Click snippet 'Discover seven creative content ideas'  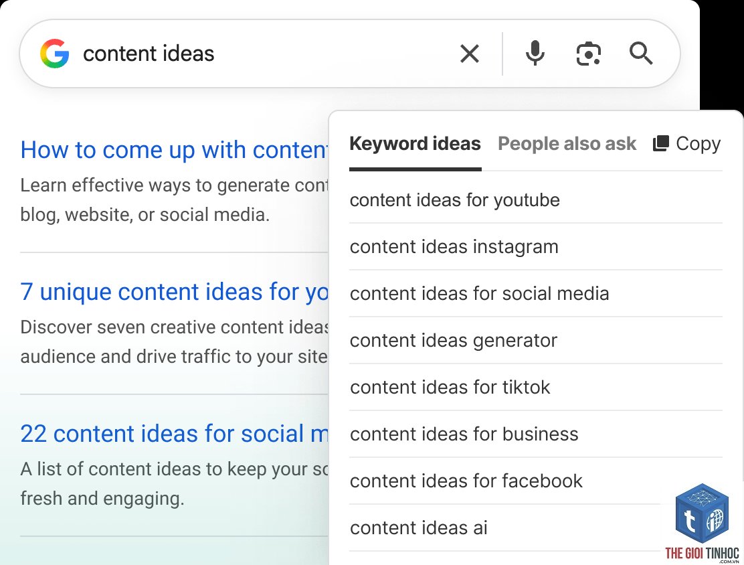(x=174, y=342)
